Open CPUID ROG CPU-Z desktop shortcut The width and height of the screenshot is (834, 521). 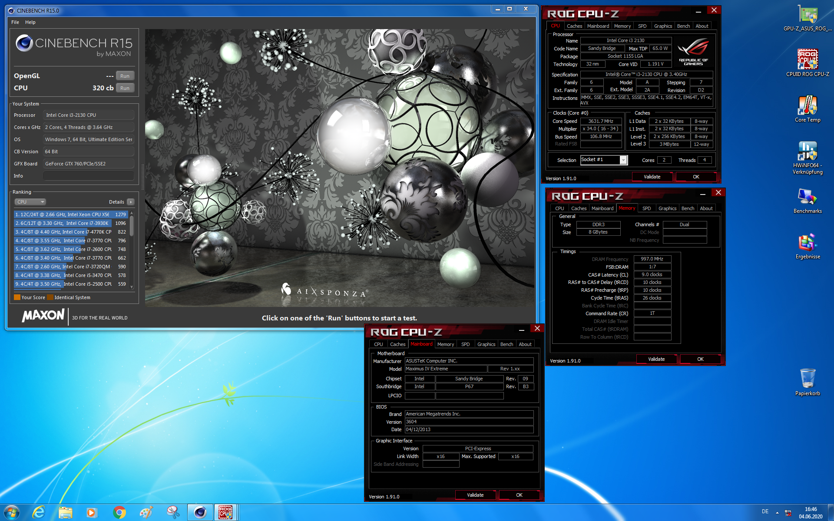click(808, 63)
